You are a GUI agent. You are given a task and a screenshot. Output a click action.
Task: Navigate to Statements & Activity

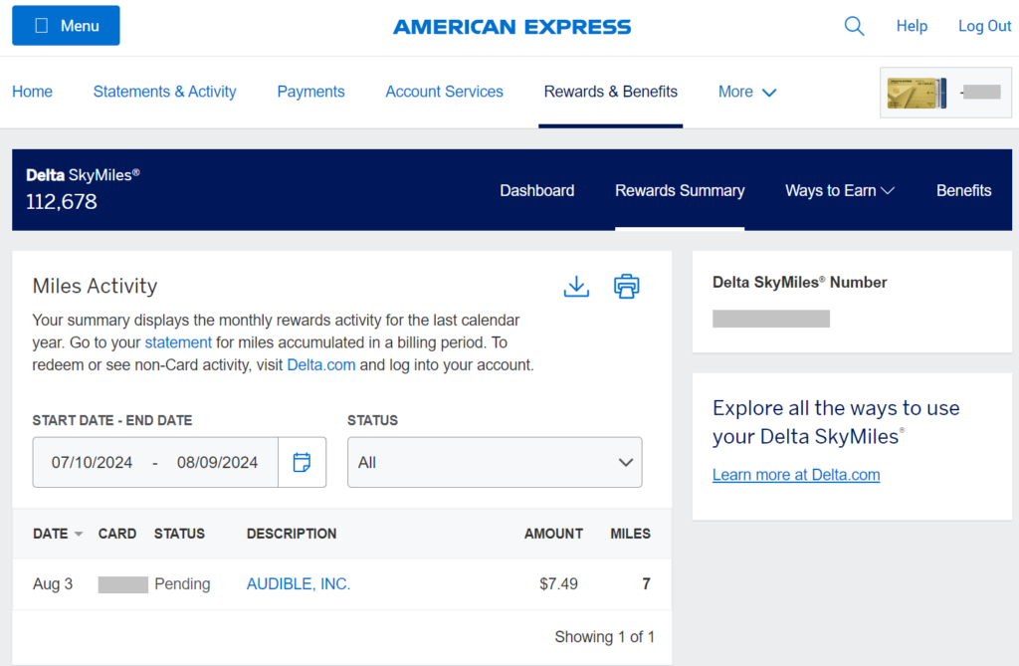(x=164, y=91)
